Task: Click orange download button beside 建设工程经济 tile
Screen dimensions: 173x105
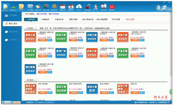Action: 104,93
